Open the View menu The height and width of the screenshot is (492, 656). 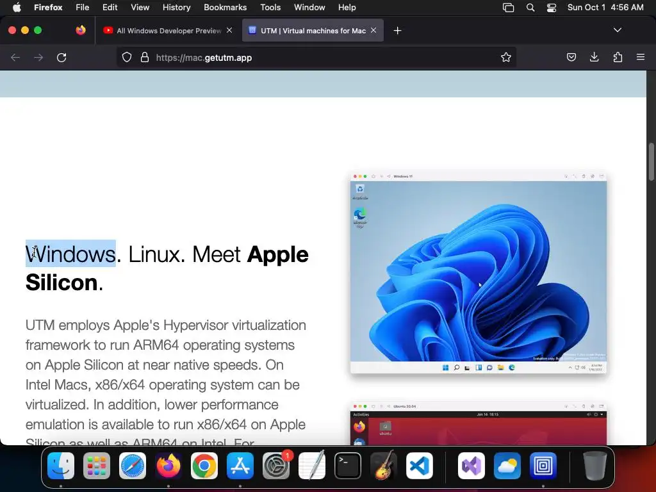pyautogui.click(x=140, y=8)
